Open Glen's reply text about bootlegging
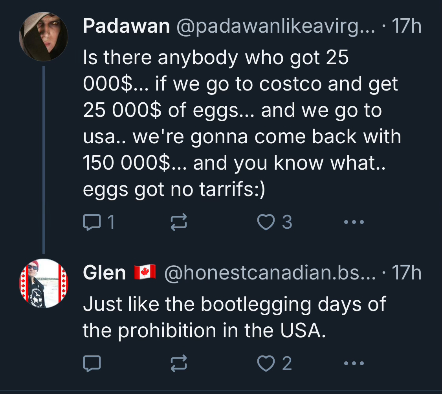 point(234,318)
